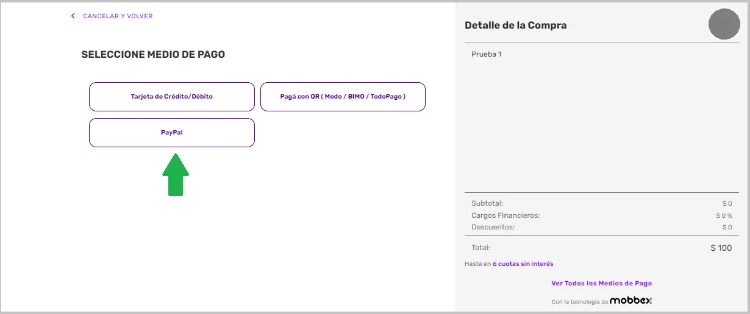Viewport: 750px width, 314px height.
Task: Pick PayPal as payment method
Action: point(172,133)
